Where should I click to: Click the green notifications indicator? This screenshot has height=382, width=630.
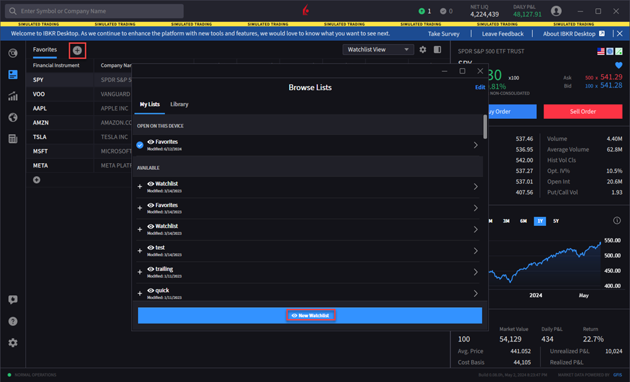click(x=421, y=11)
